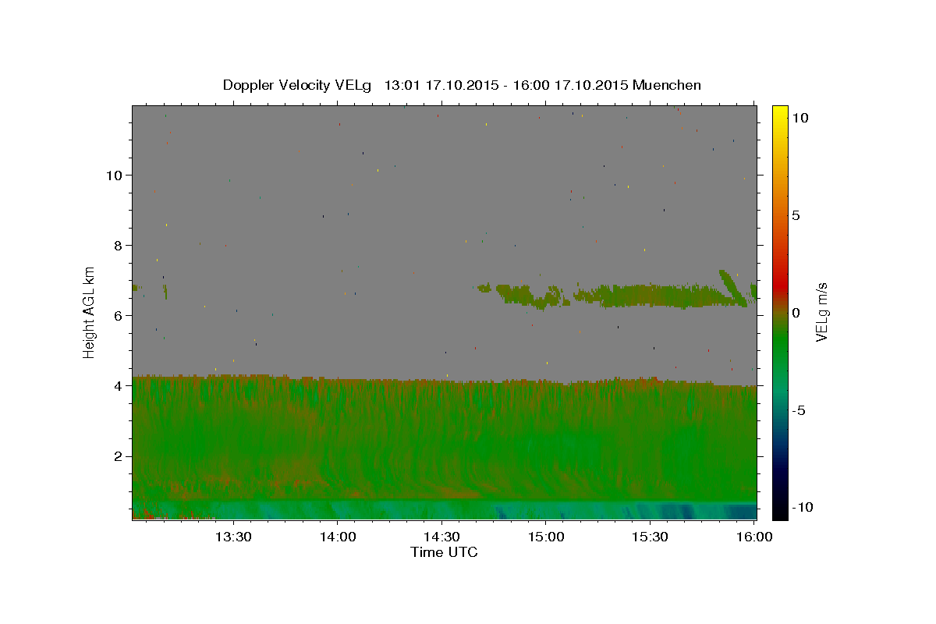Click the colorbar value 0 label
The width and height of the screenshot is (936, 624).
796,313
